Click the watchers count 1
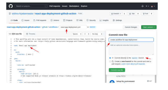This screenshot has height=90, width=168. click(x=124, y=14)
